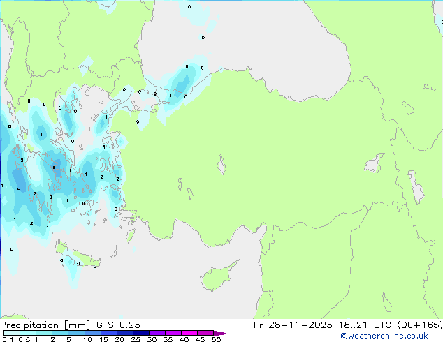
Task: Click the "18..21 UTC" time label
Action: (365, 325)
